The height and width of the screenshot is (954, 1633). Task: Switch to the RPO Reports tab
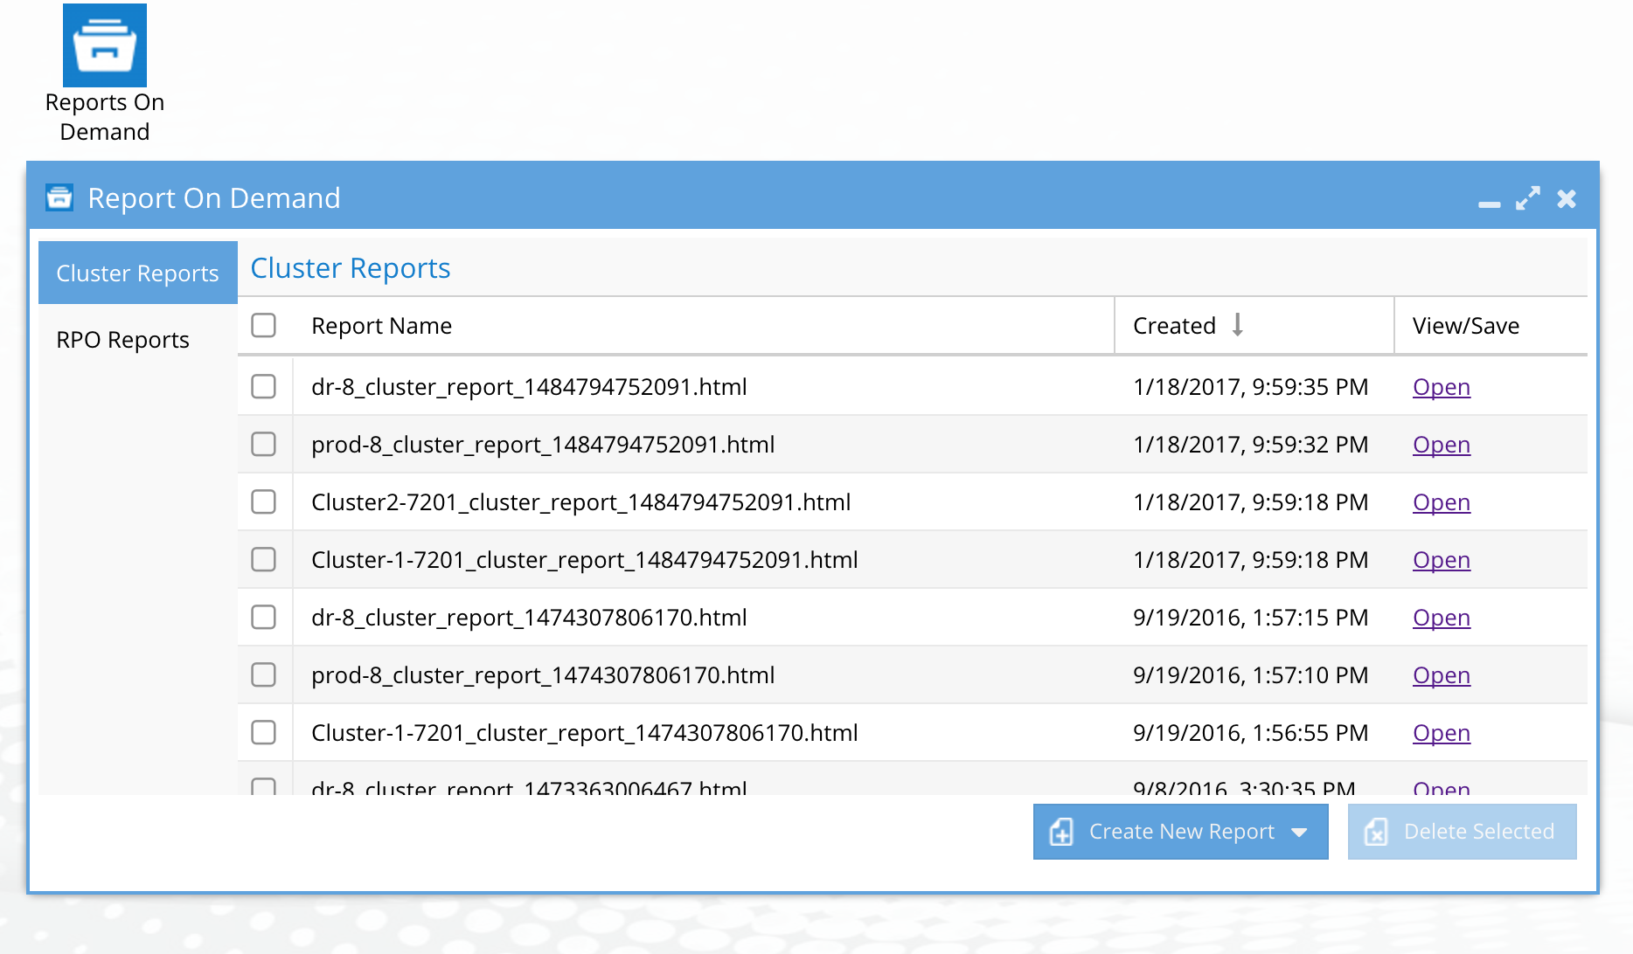[122, 340]
